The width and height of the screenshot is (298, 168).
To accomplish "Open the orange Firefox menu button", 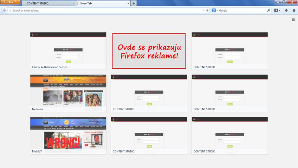I will click(x=10, y=2).
